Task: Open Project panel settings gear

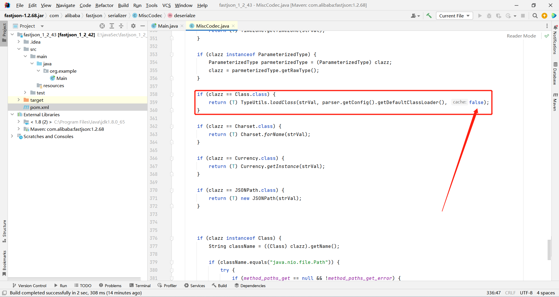Action: pos(133,26)
